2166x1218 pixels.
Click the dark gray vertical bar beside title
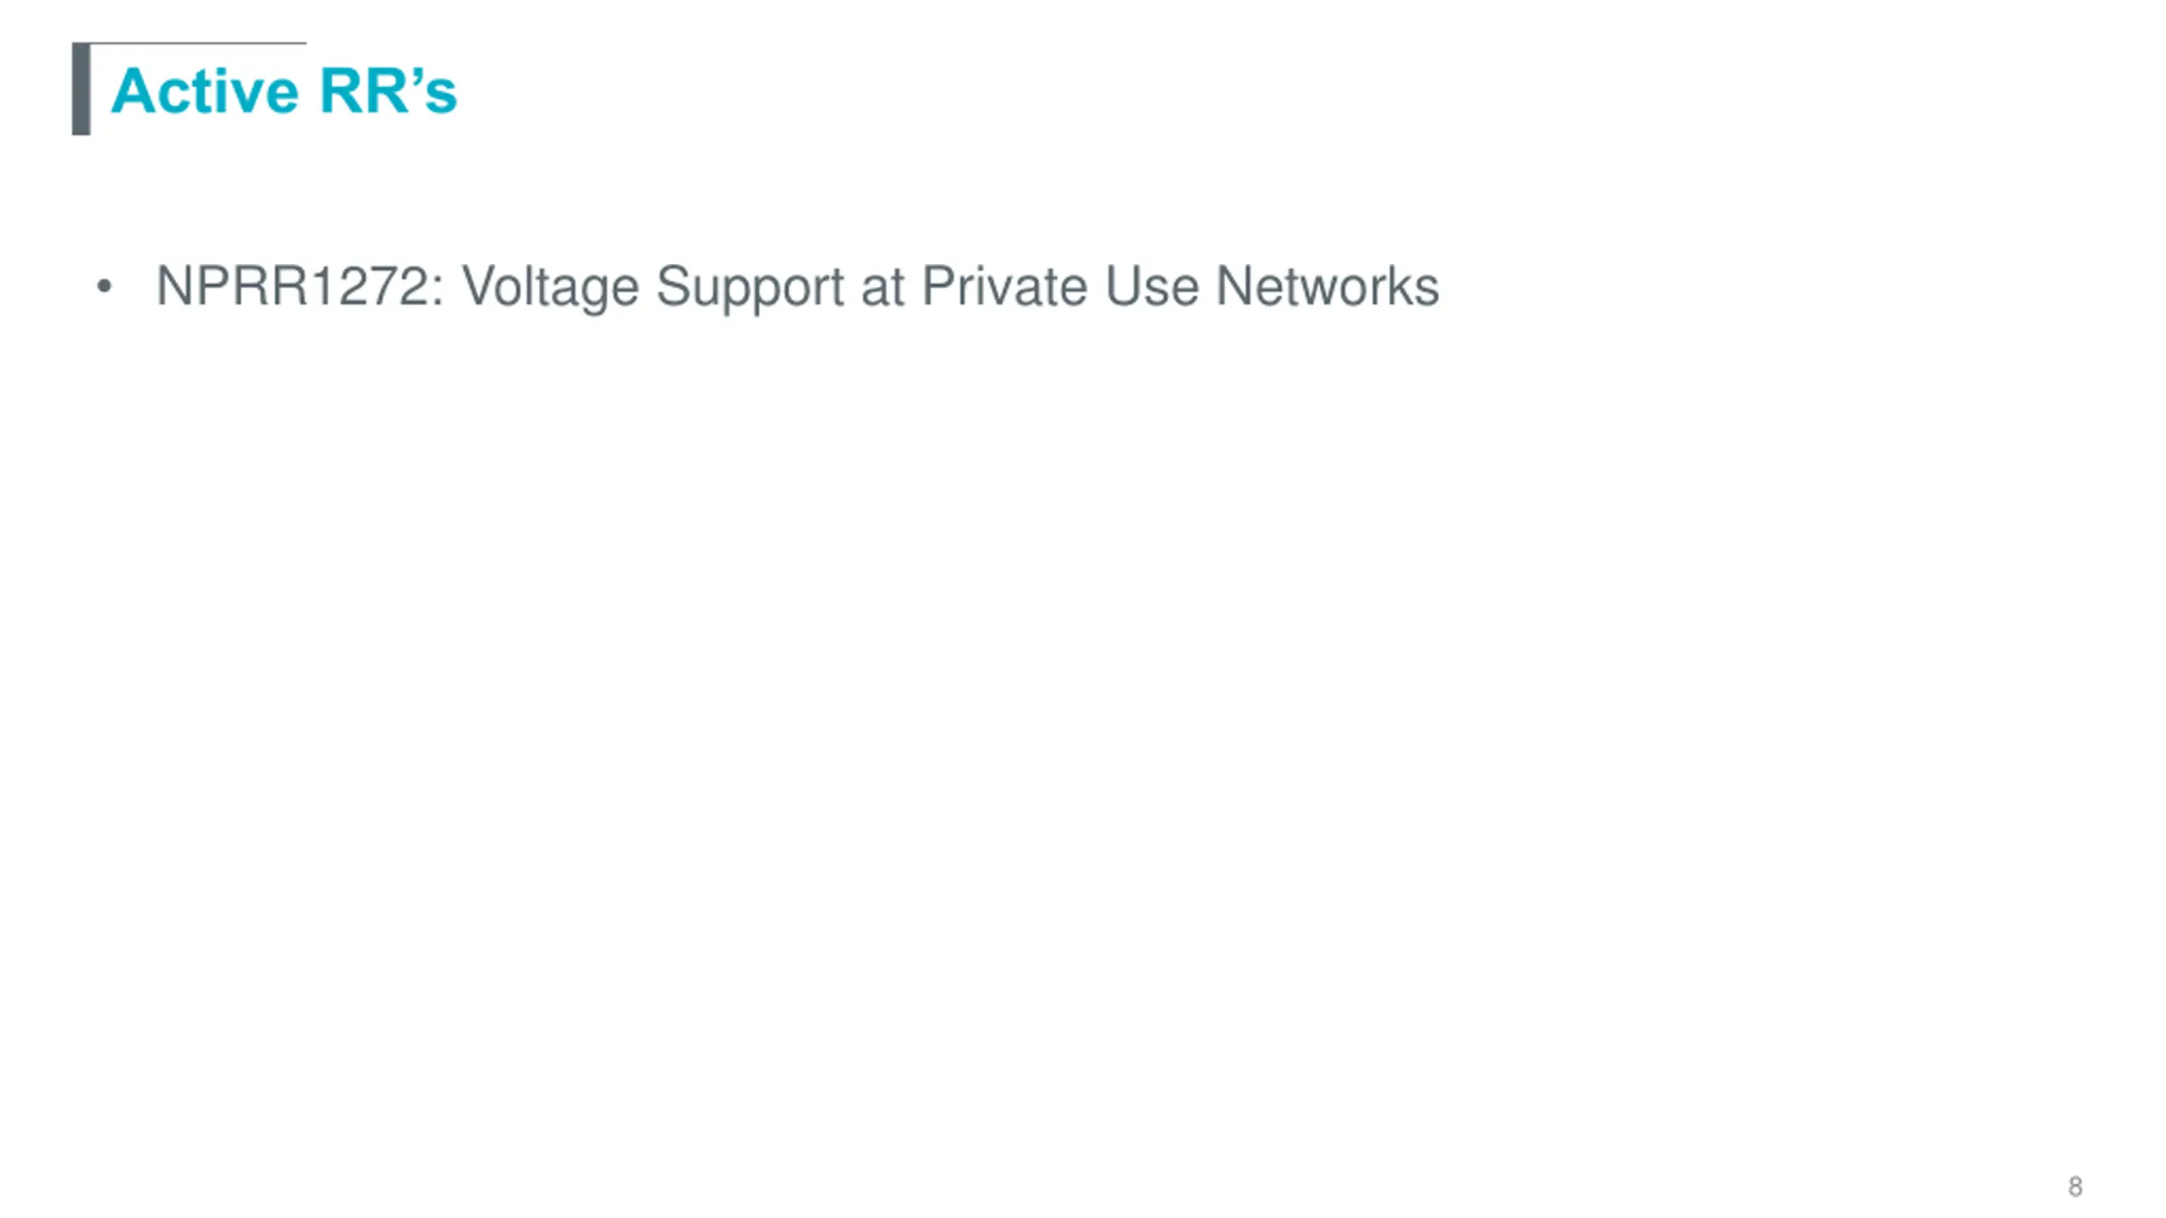click(81, 89)
